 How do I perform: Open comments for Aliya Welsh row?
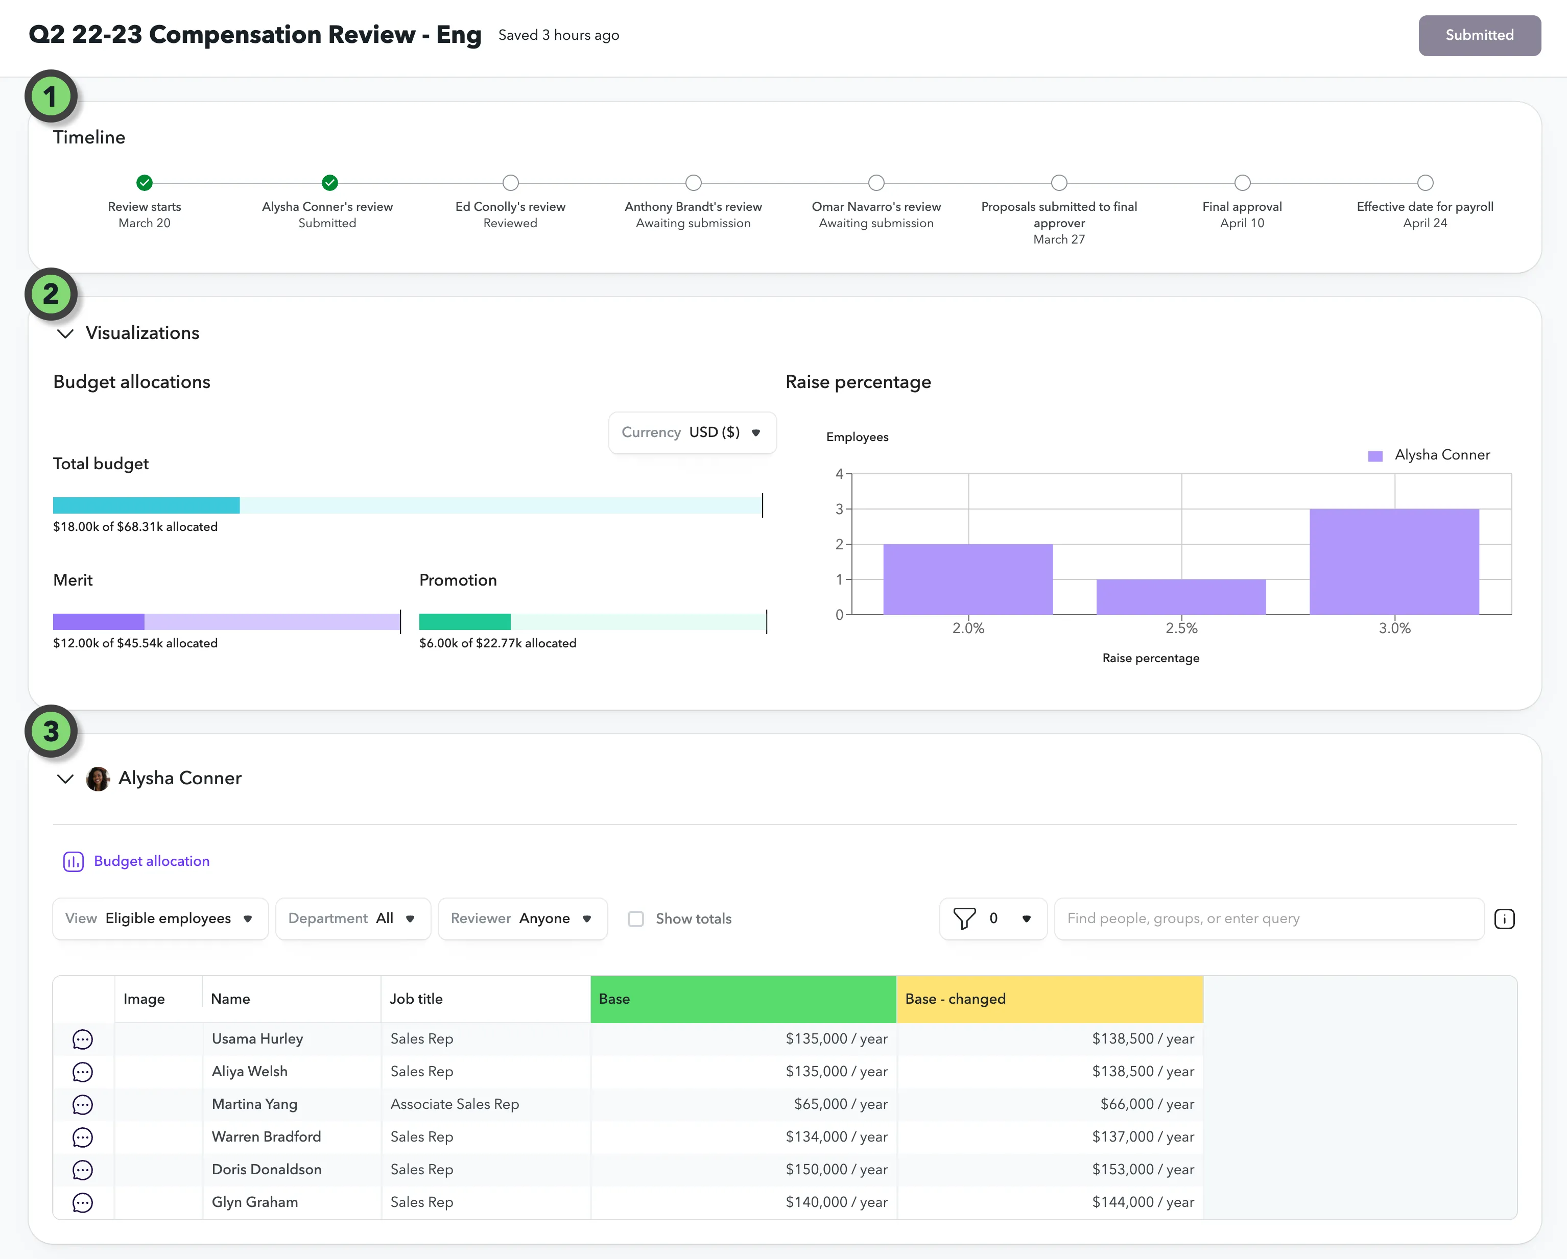tap(83, 1072)
